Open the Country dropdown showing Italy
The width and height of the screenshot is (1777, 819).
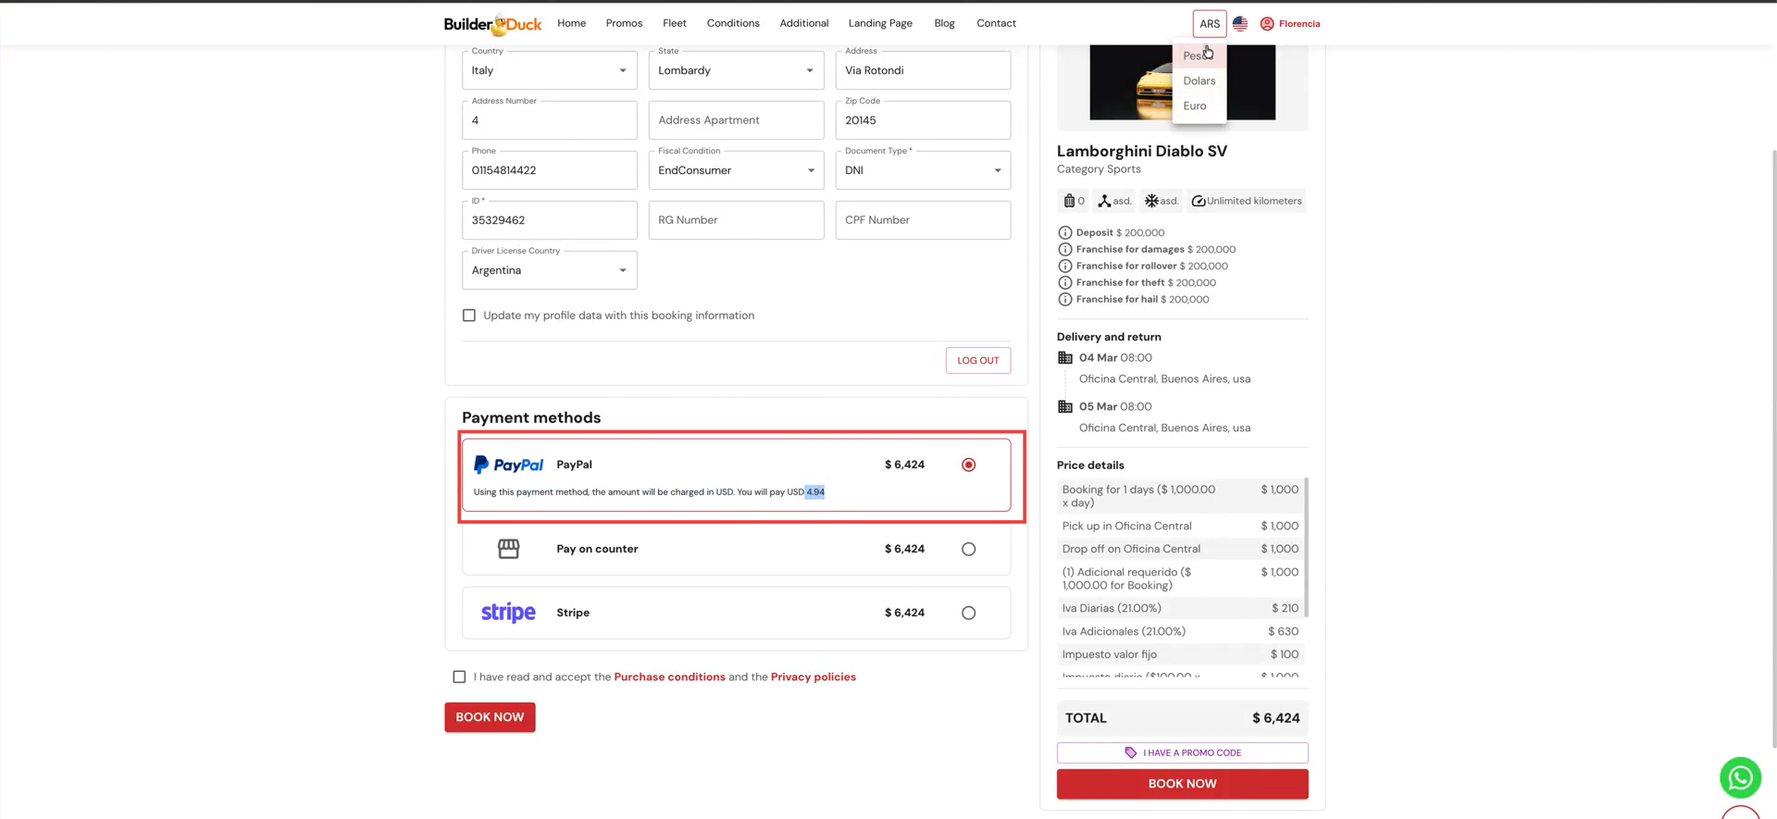[549, 70]
